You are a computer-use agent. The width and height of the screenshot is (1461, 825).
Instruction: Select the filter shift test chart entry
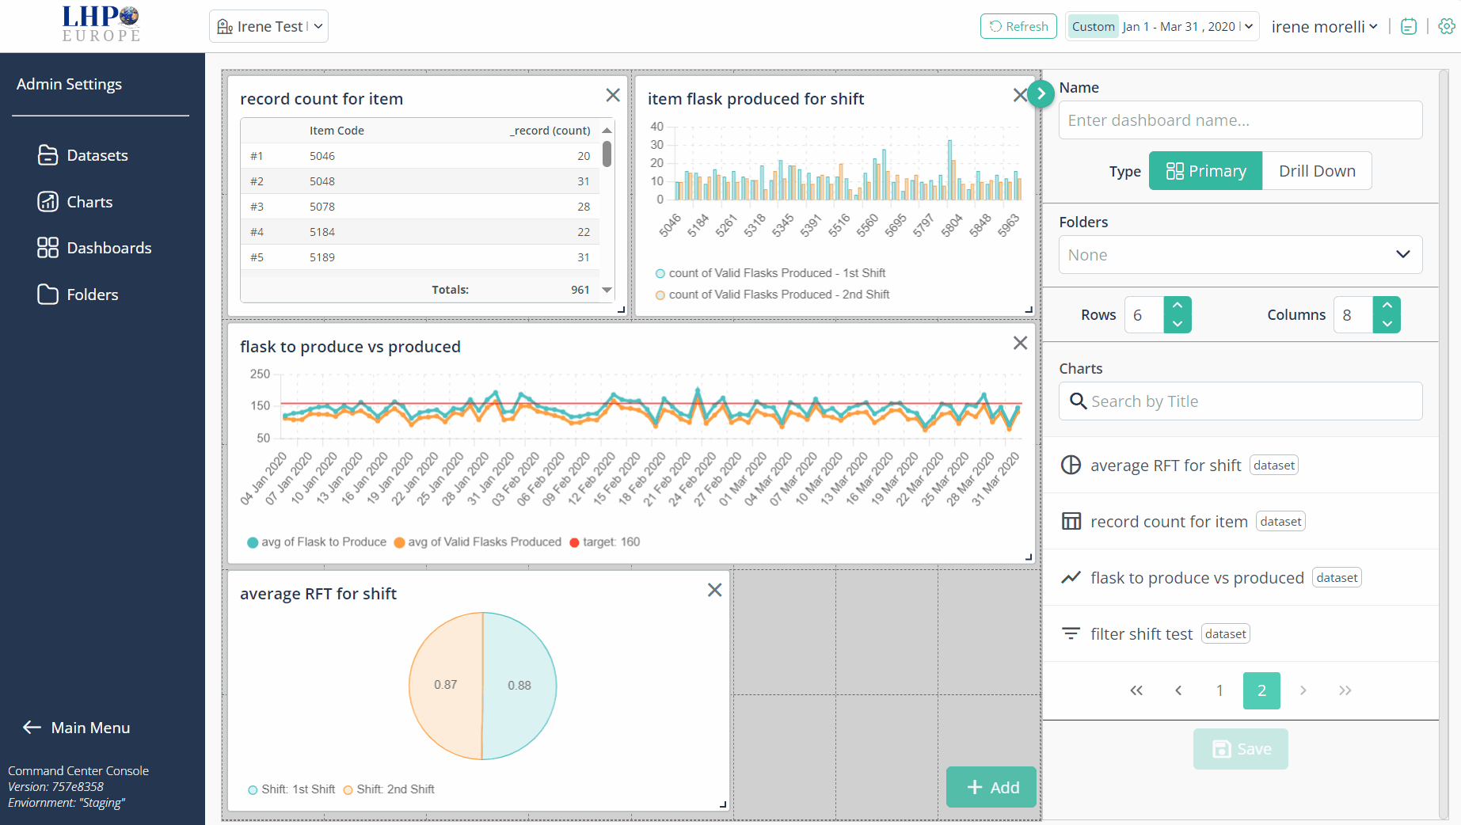(1240, 633)
